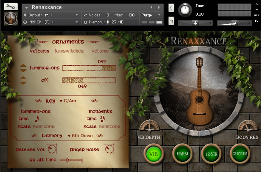Click the down arrow beside 'off'
The image size is (261, 172).
coord(23,83)
